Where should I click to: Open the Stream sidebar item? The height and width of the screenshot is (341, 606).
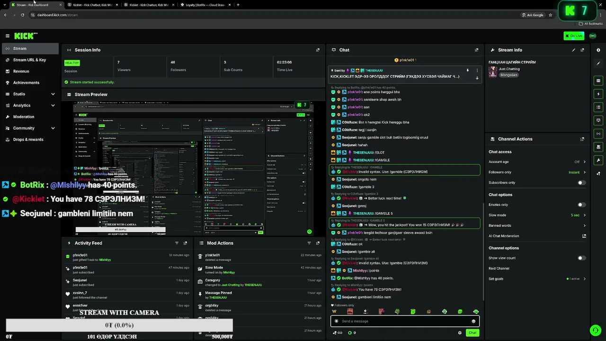(x=31, y=48)
